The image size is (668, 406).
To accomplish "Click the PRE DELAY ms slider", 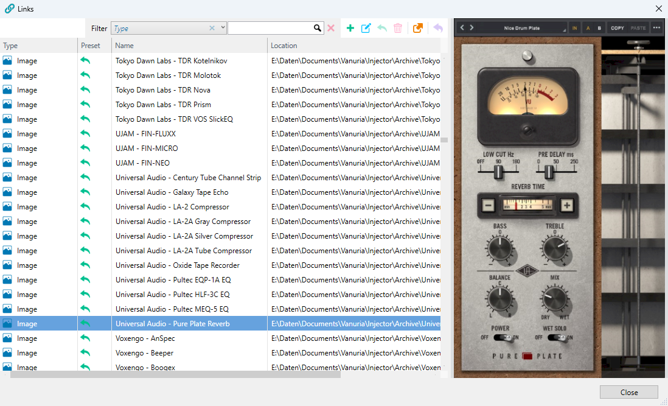I will click(x=549, y=172).
